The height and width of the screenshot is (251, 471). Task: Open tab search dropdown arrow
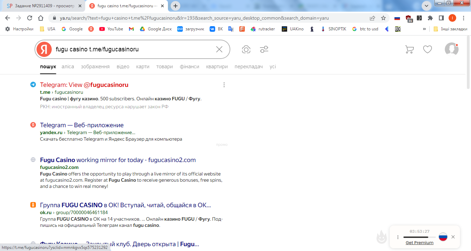pyautogui.click(x=427, y=6)
